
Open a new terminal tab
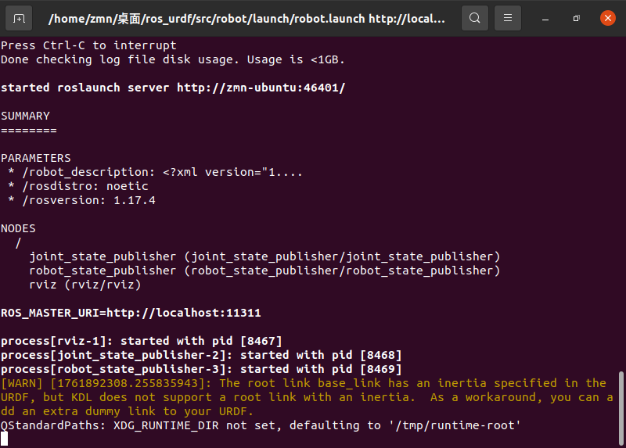point(19,17)
